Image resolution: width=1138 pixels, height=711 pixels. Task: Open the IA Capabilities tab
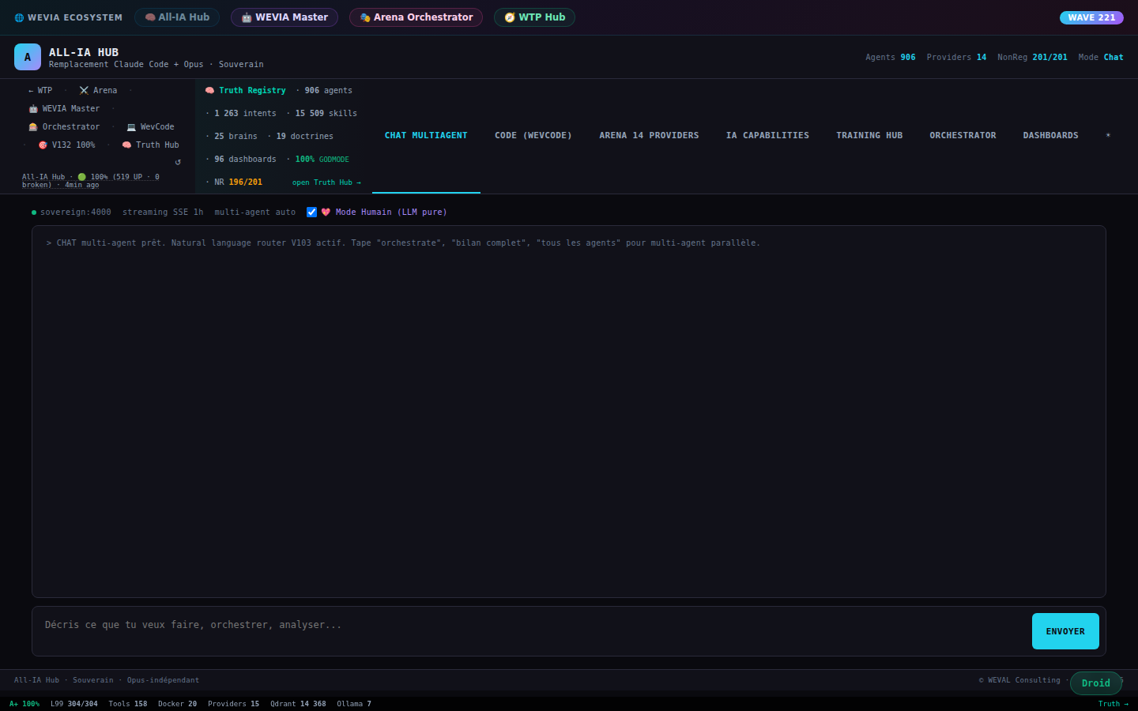[767, 136]
